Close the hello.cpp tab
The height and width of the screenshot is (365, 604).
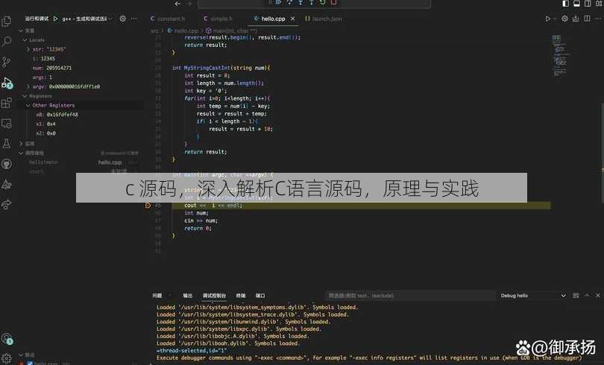coord(293,19)
